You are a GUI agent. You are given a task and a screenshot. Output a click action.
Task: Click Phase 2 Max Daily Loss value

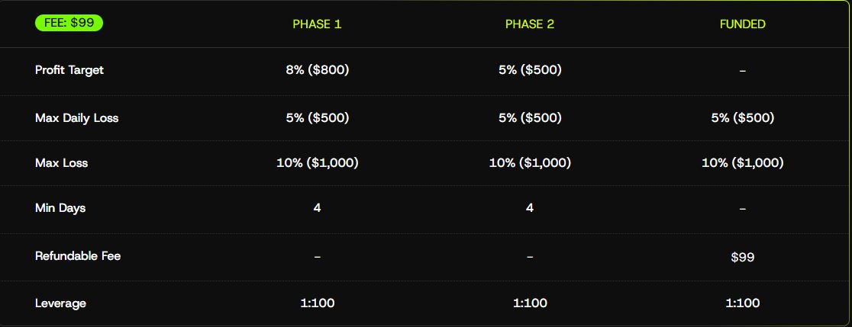point(530,118)
